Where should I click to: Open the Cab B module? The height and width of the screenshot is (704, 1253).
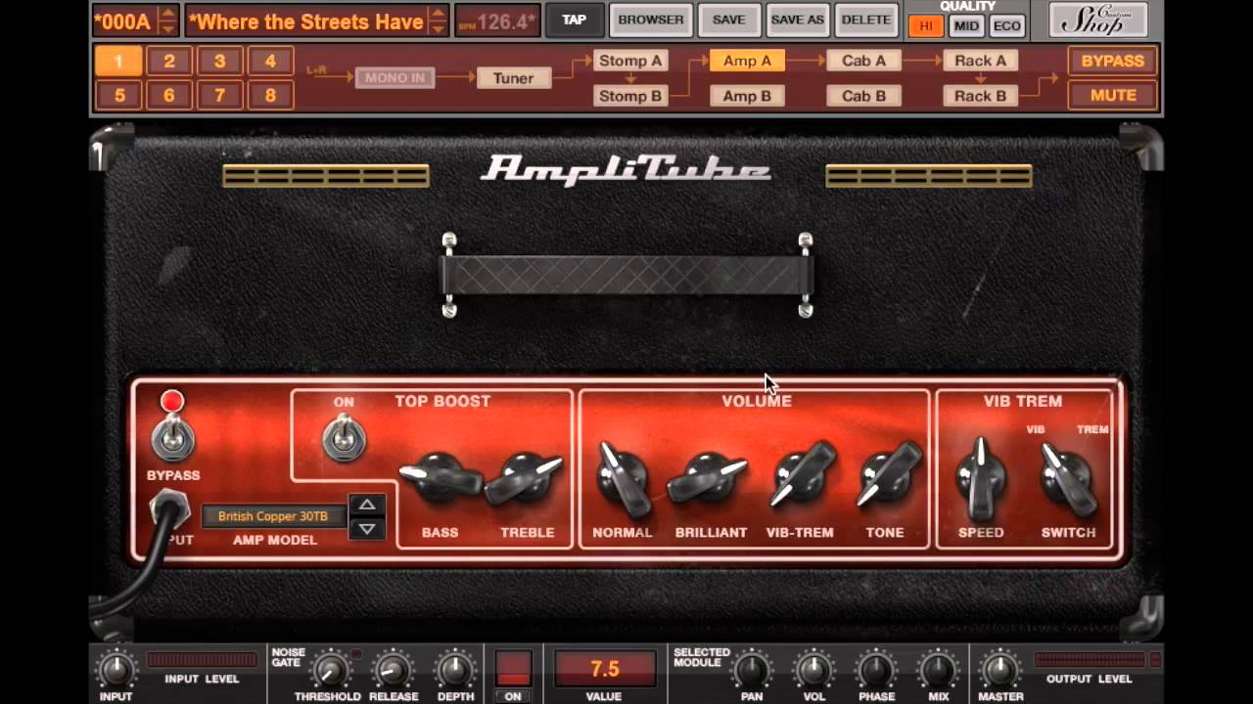(863, 96)
